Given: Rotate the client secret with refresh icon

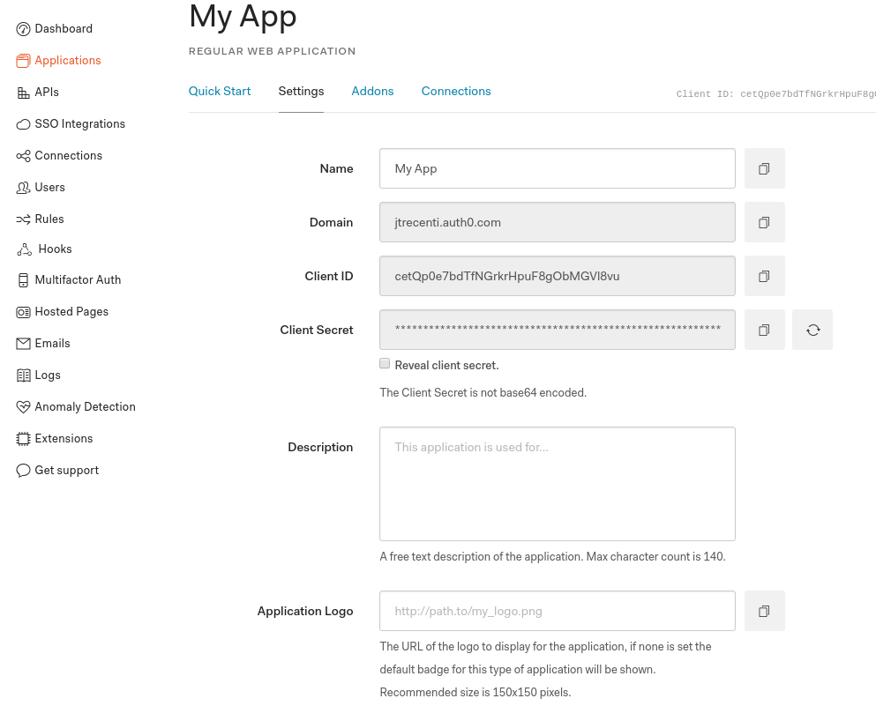Looking at the screenshot, I should click(812, 330).
